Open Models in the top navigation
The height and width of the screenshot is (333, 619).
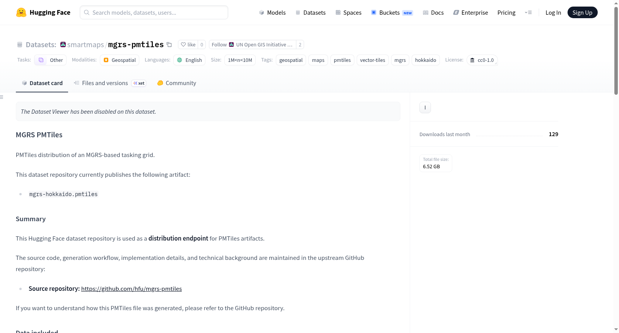coord(272,12)
